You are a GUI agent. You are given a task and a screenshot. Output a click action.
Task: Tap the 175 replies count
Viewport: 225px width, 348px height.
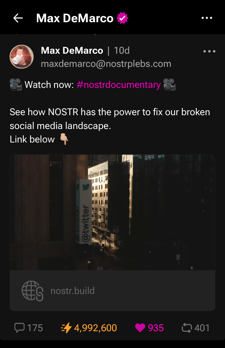pyautogui.click(x=35, y=328)
